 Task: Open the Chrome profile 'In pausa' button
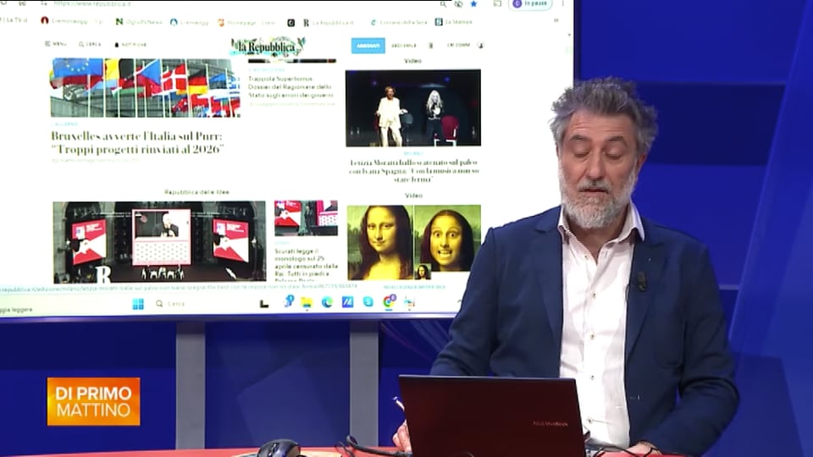click(530, 4)
